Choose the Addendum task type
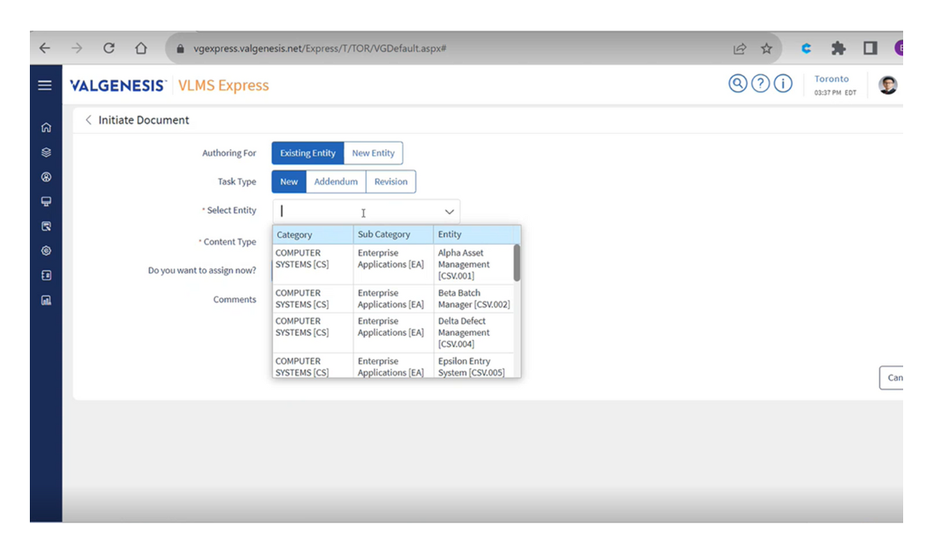 tap(336, 181)
